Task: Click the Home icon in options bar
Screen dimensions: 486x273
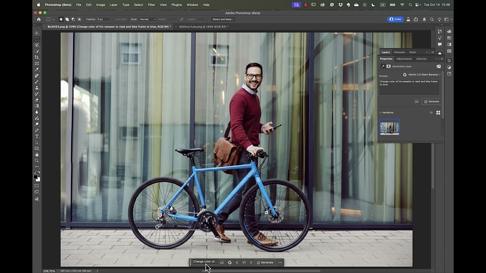Action: pyautogui.click(x=39, y=19)
